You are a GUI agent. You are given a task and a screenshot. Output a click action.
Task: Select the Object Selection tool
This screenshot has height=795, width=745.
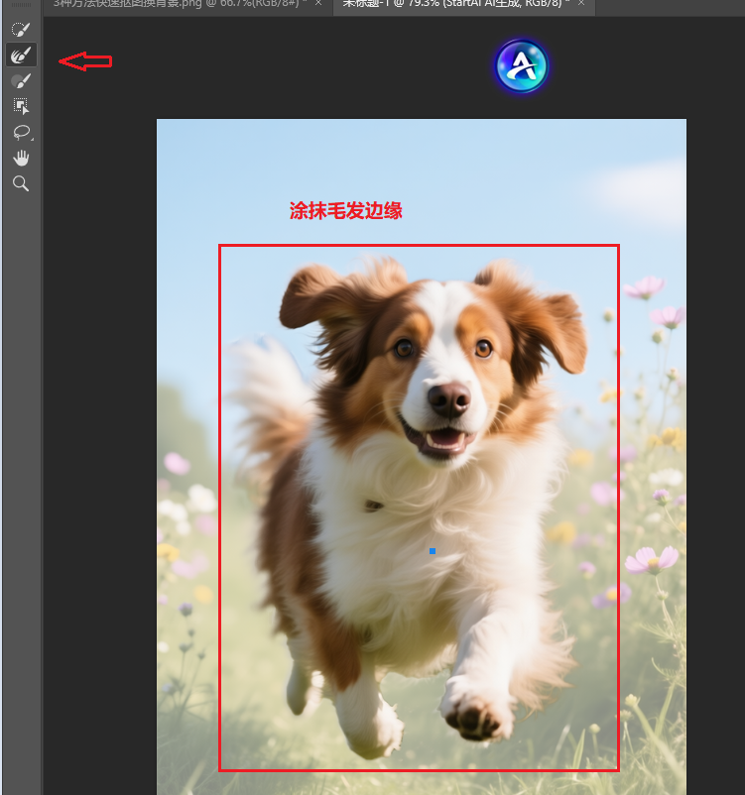click(21, 106)
